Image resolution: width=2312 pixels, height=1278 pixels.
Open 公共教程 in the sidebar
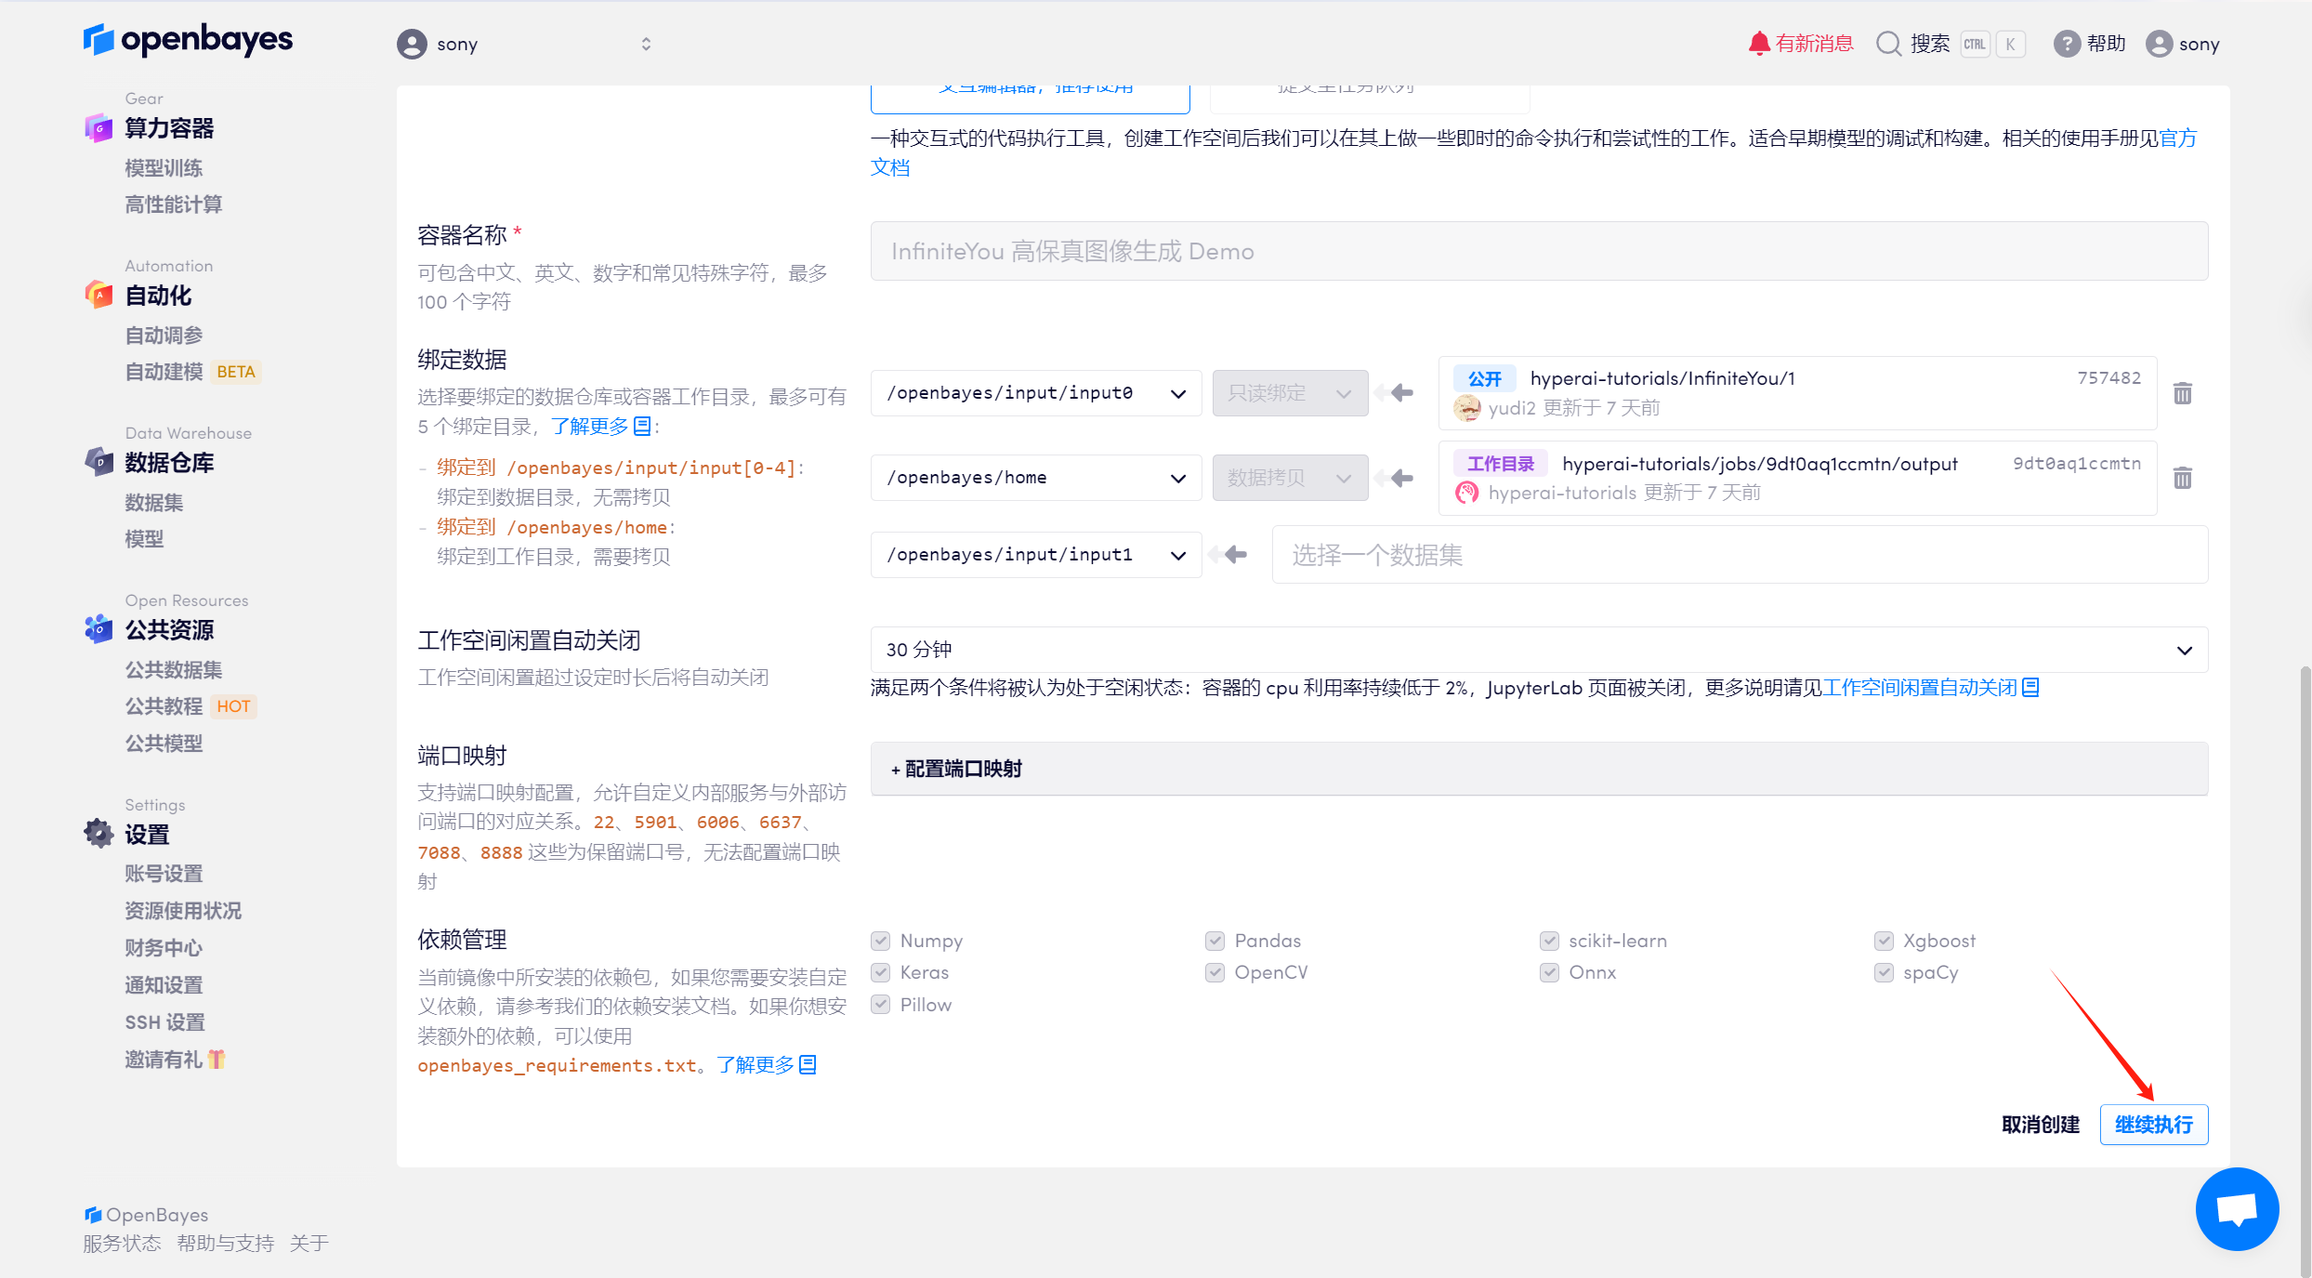point(164,706)
